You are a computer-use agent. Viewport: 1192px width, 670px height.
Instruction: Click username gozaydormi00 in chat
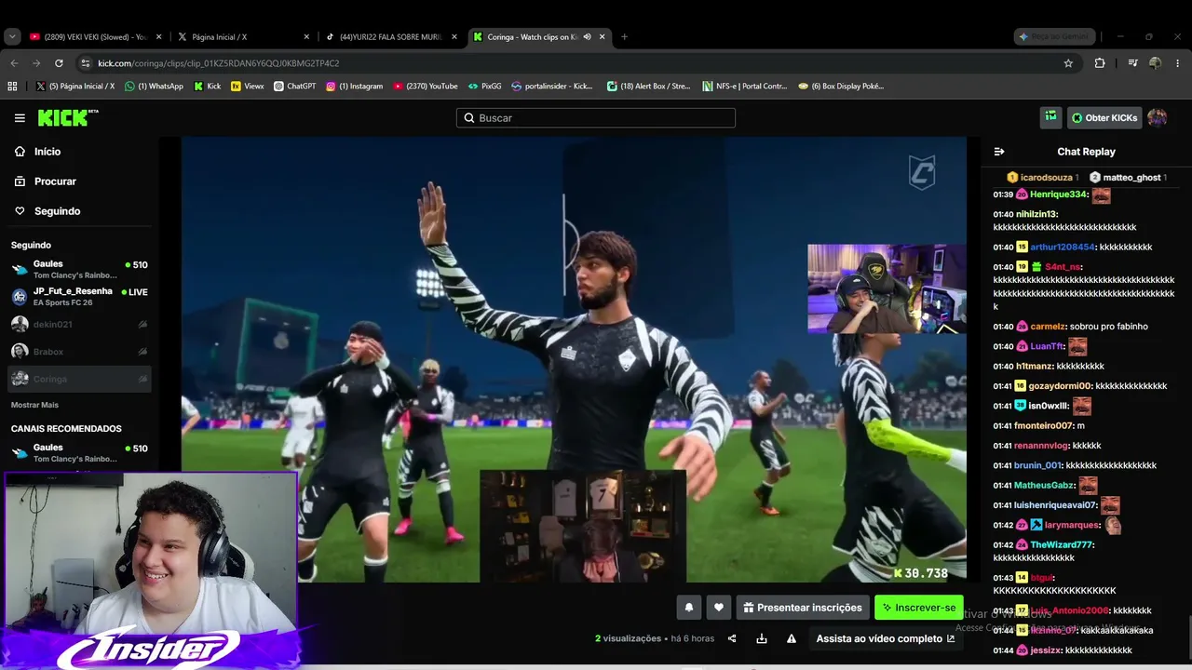point(1060,386)
